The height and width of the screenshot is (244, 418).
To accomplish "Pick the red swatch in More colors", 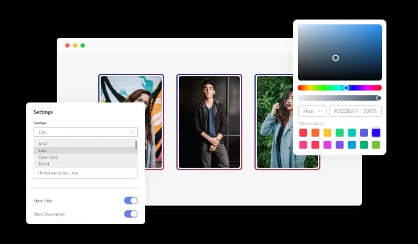I will tap(303, 132).
